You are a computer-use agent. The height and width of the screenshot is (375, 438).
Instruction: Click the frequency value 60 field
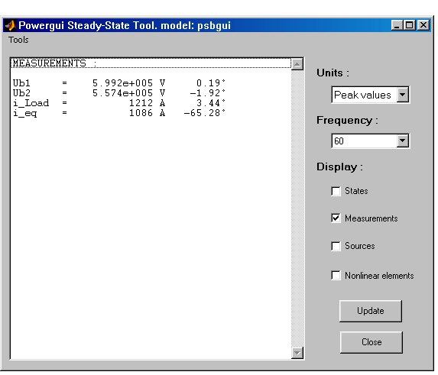coord(364,141)
